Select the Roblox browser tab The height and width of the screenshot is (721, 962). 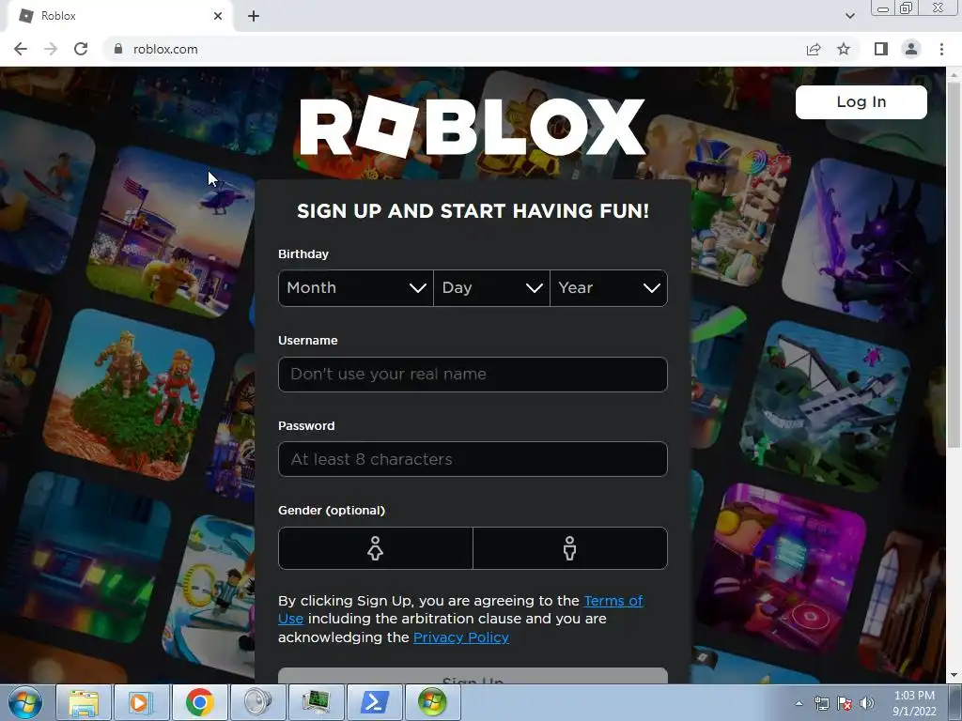coord(119,16)
